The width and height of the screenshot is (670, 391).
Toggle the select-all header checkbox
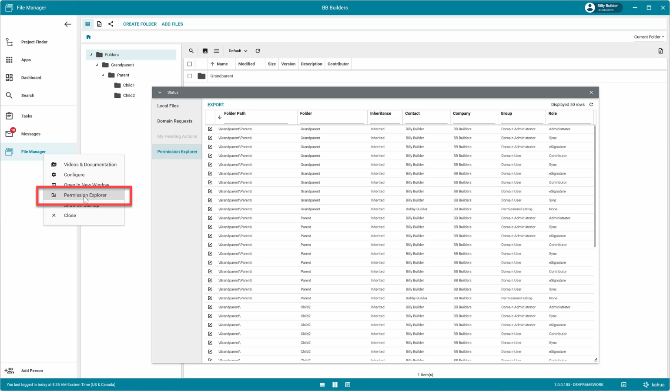(190, 64)
